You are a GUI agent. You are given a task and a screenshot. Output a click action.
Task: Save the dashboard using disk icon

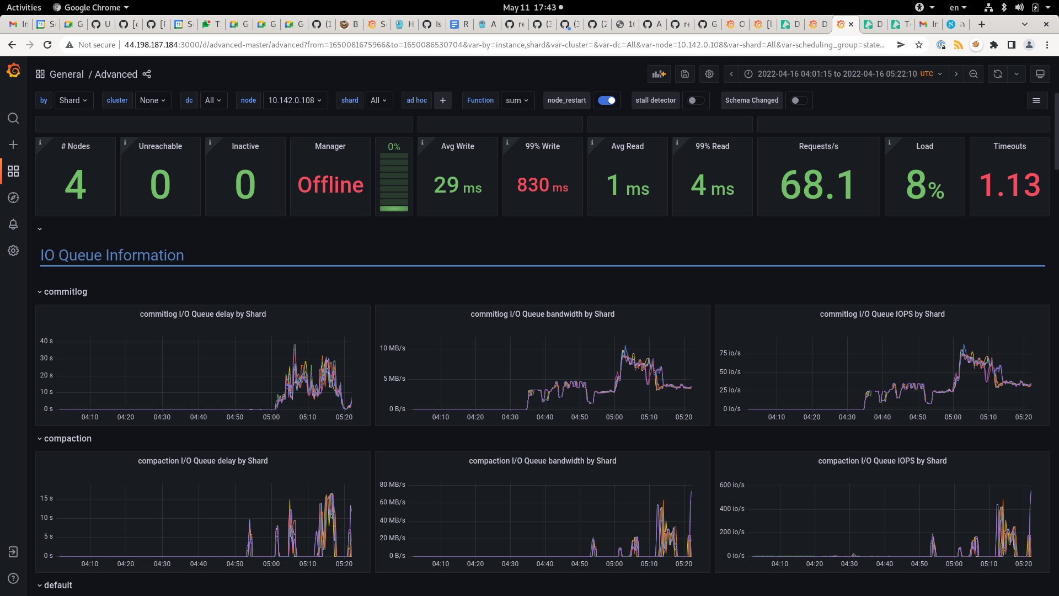(x=685, y=73)
